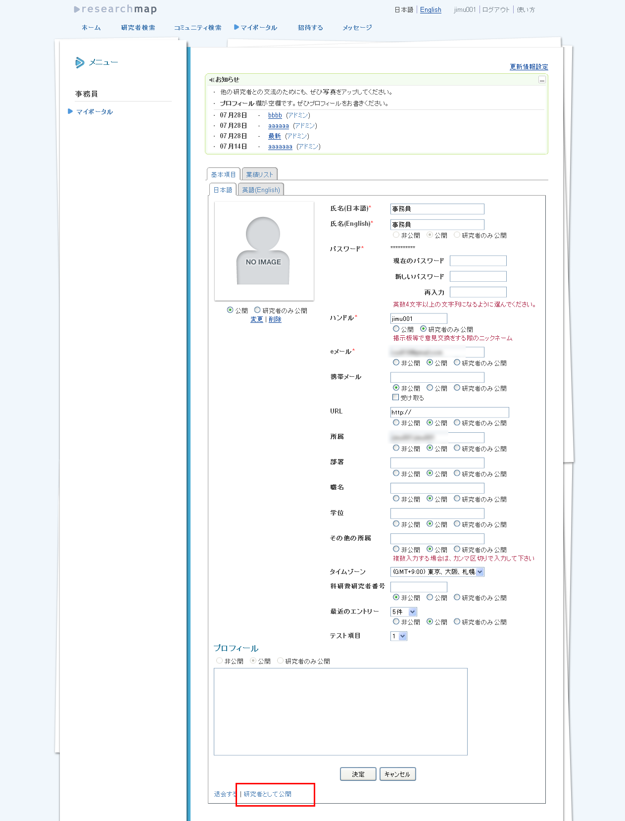Open 研究者検索 in the top navigation

(x=138, y=28)
